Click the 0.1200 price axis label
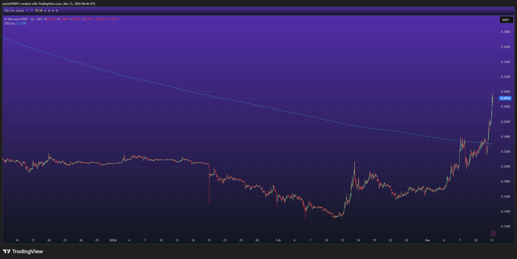Image resolution: width=517 pixels, height=259 pixels. [505, 226]
